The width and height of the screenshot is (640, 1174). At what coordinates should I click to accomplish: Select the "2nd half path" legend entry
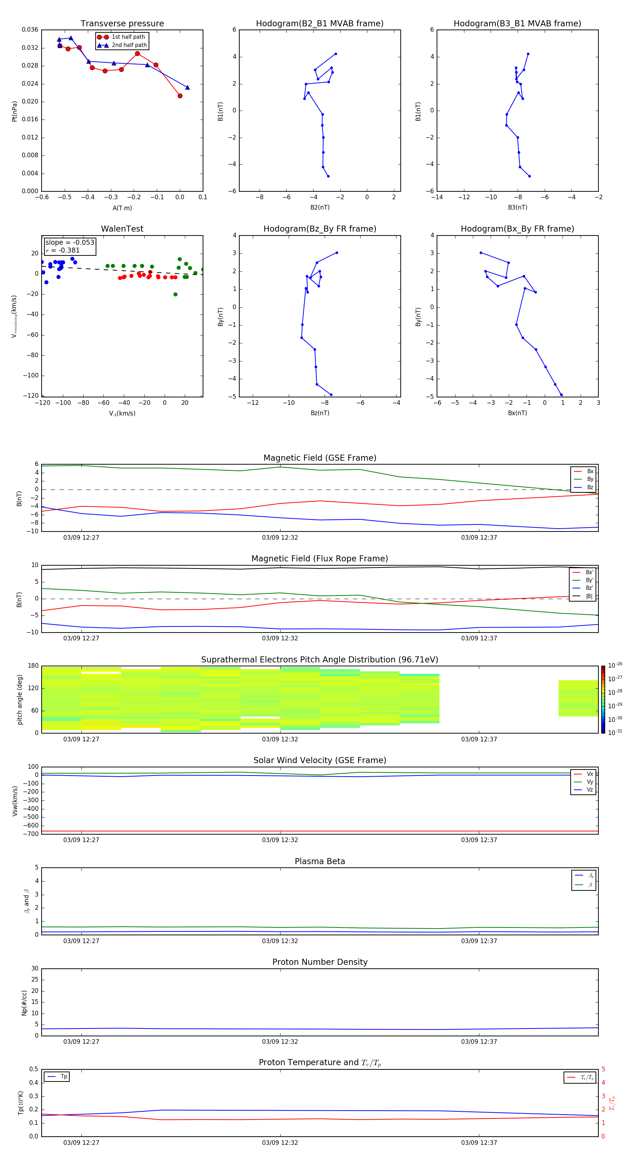click(x=123, y=45)
